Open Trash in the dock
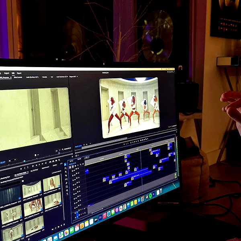 tap(161, 191)
